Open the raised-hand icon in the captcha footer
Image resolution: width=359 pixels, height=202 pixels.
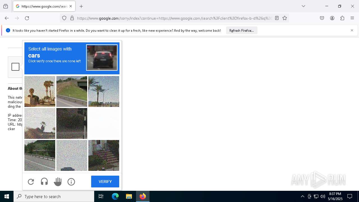pyautogui.click(x=58, y=182)
